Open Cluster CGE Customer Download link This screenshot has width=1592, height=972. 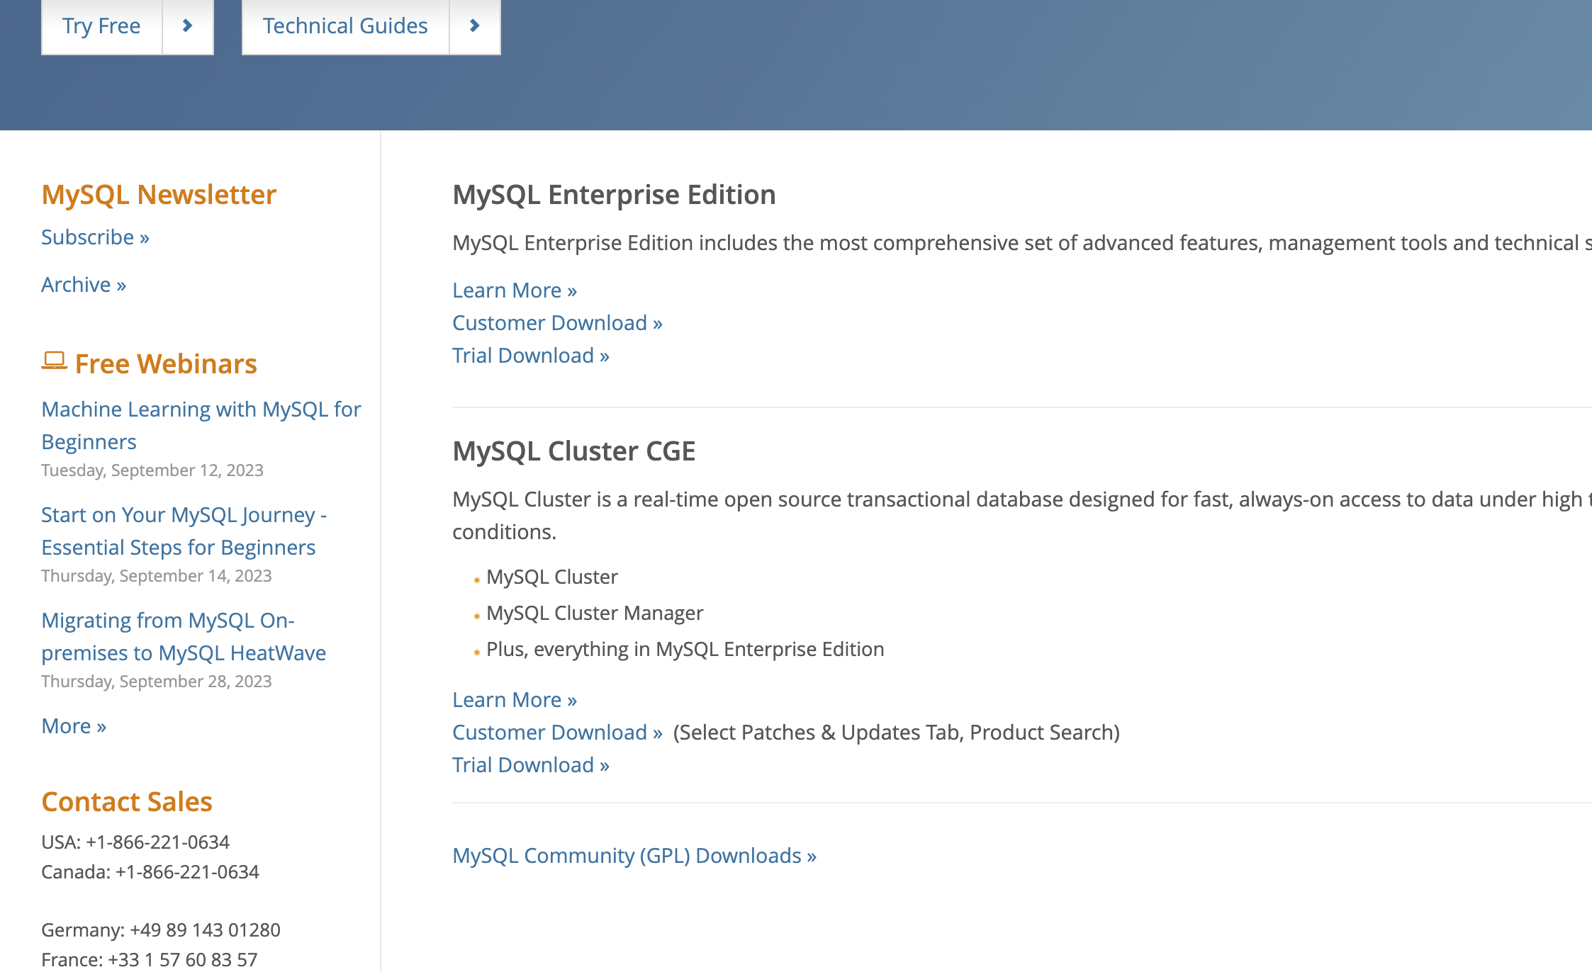click(557, 733)
